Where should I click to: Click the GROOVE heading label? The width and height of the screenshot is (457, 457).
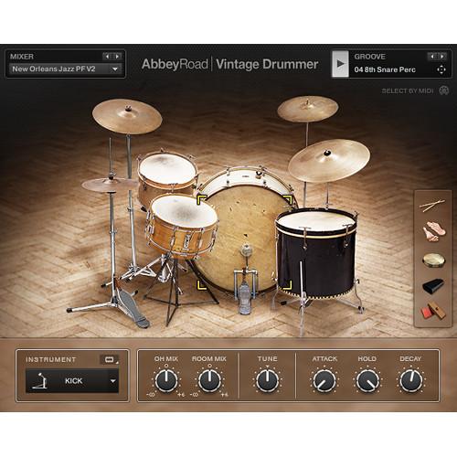click(369, 57)
